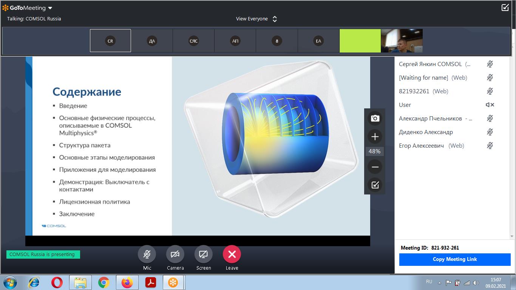
Task: Take a screenshot with the camera icon
Action: pos(375,119)
